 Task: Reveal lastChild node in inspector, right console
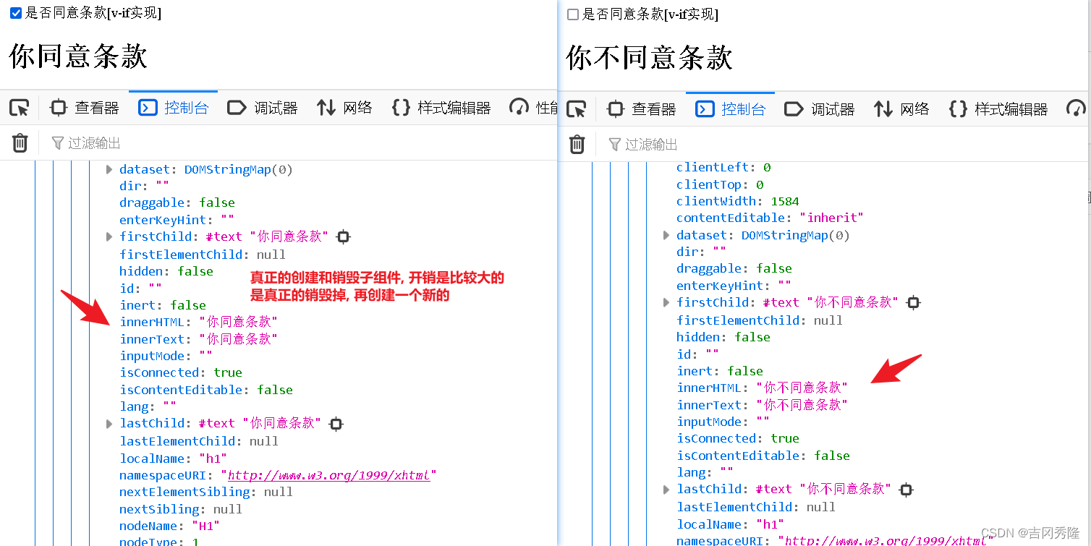pyautogui.click(x=906, y=490)
